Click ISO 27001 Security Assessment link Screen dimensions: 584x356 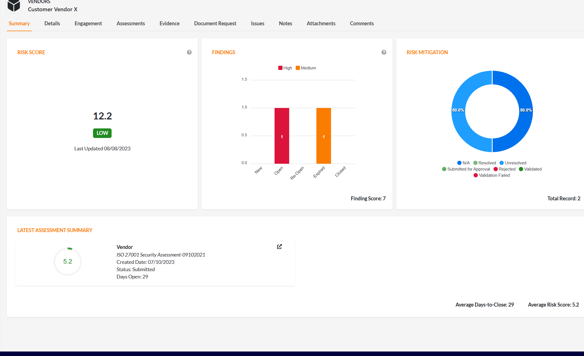click(x=161, y=255)
